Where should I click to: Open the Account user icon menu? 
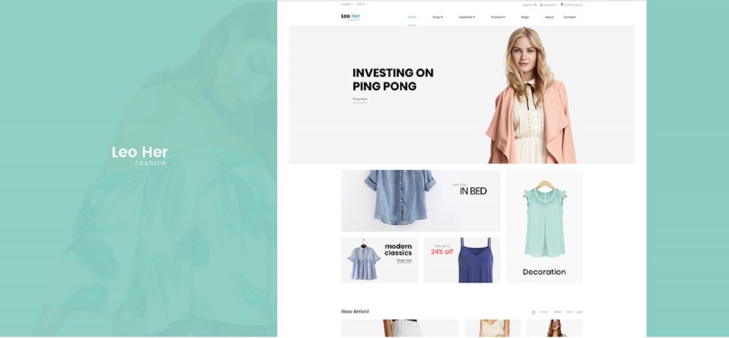541,5
